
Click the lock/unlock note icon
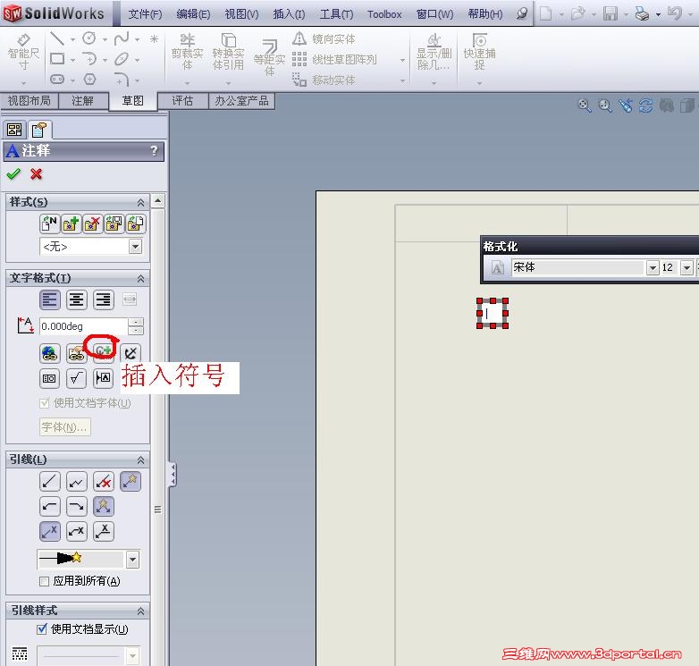pyautogui.click(x=131, y=353)
